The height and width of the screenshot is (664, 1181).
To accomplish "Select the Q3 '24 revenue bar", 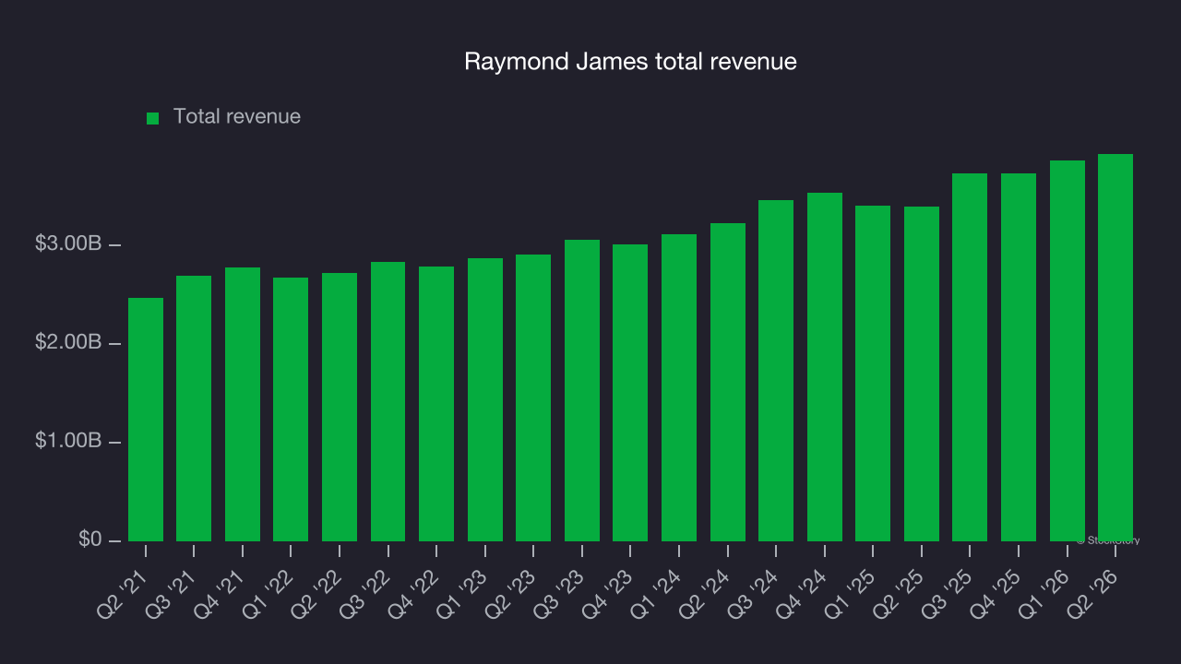I will (776, 371).
